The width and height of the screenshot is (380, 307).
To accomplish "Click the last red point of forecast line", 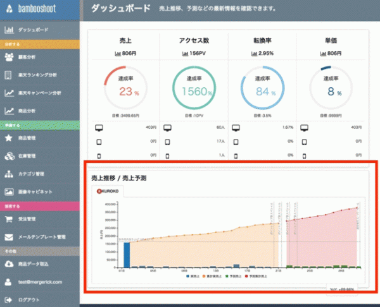I will point(357,208).
